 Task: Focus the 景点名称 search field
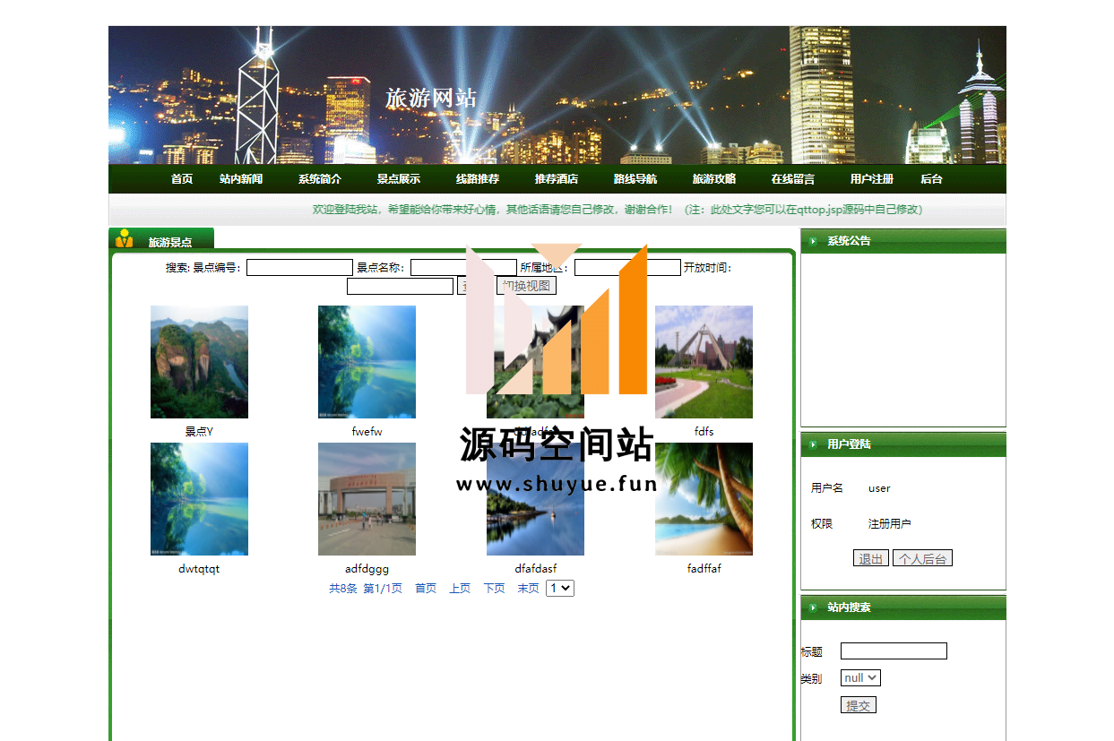pos(463,267)
